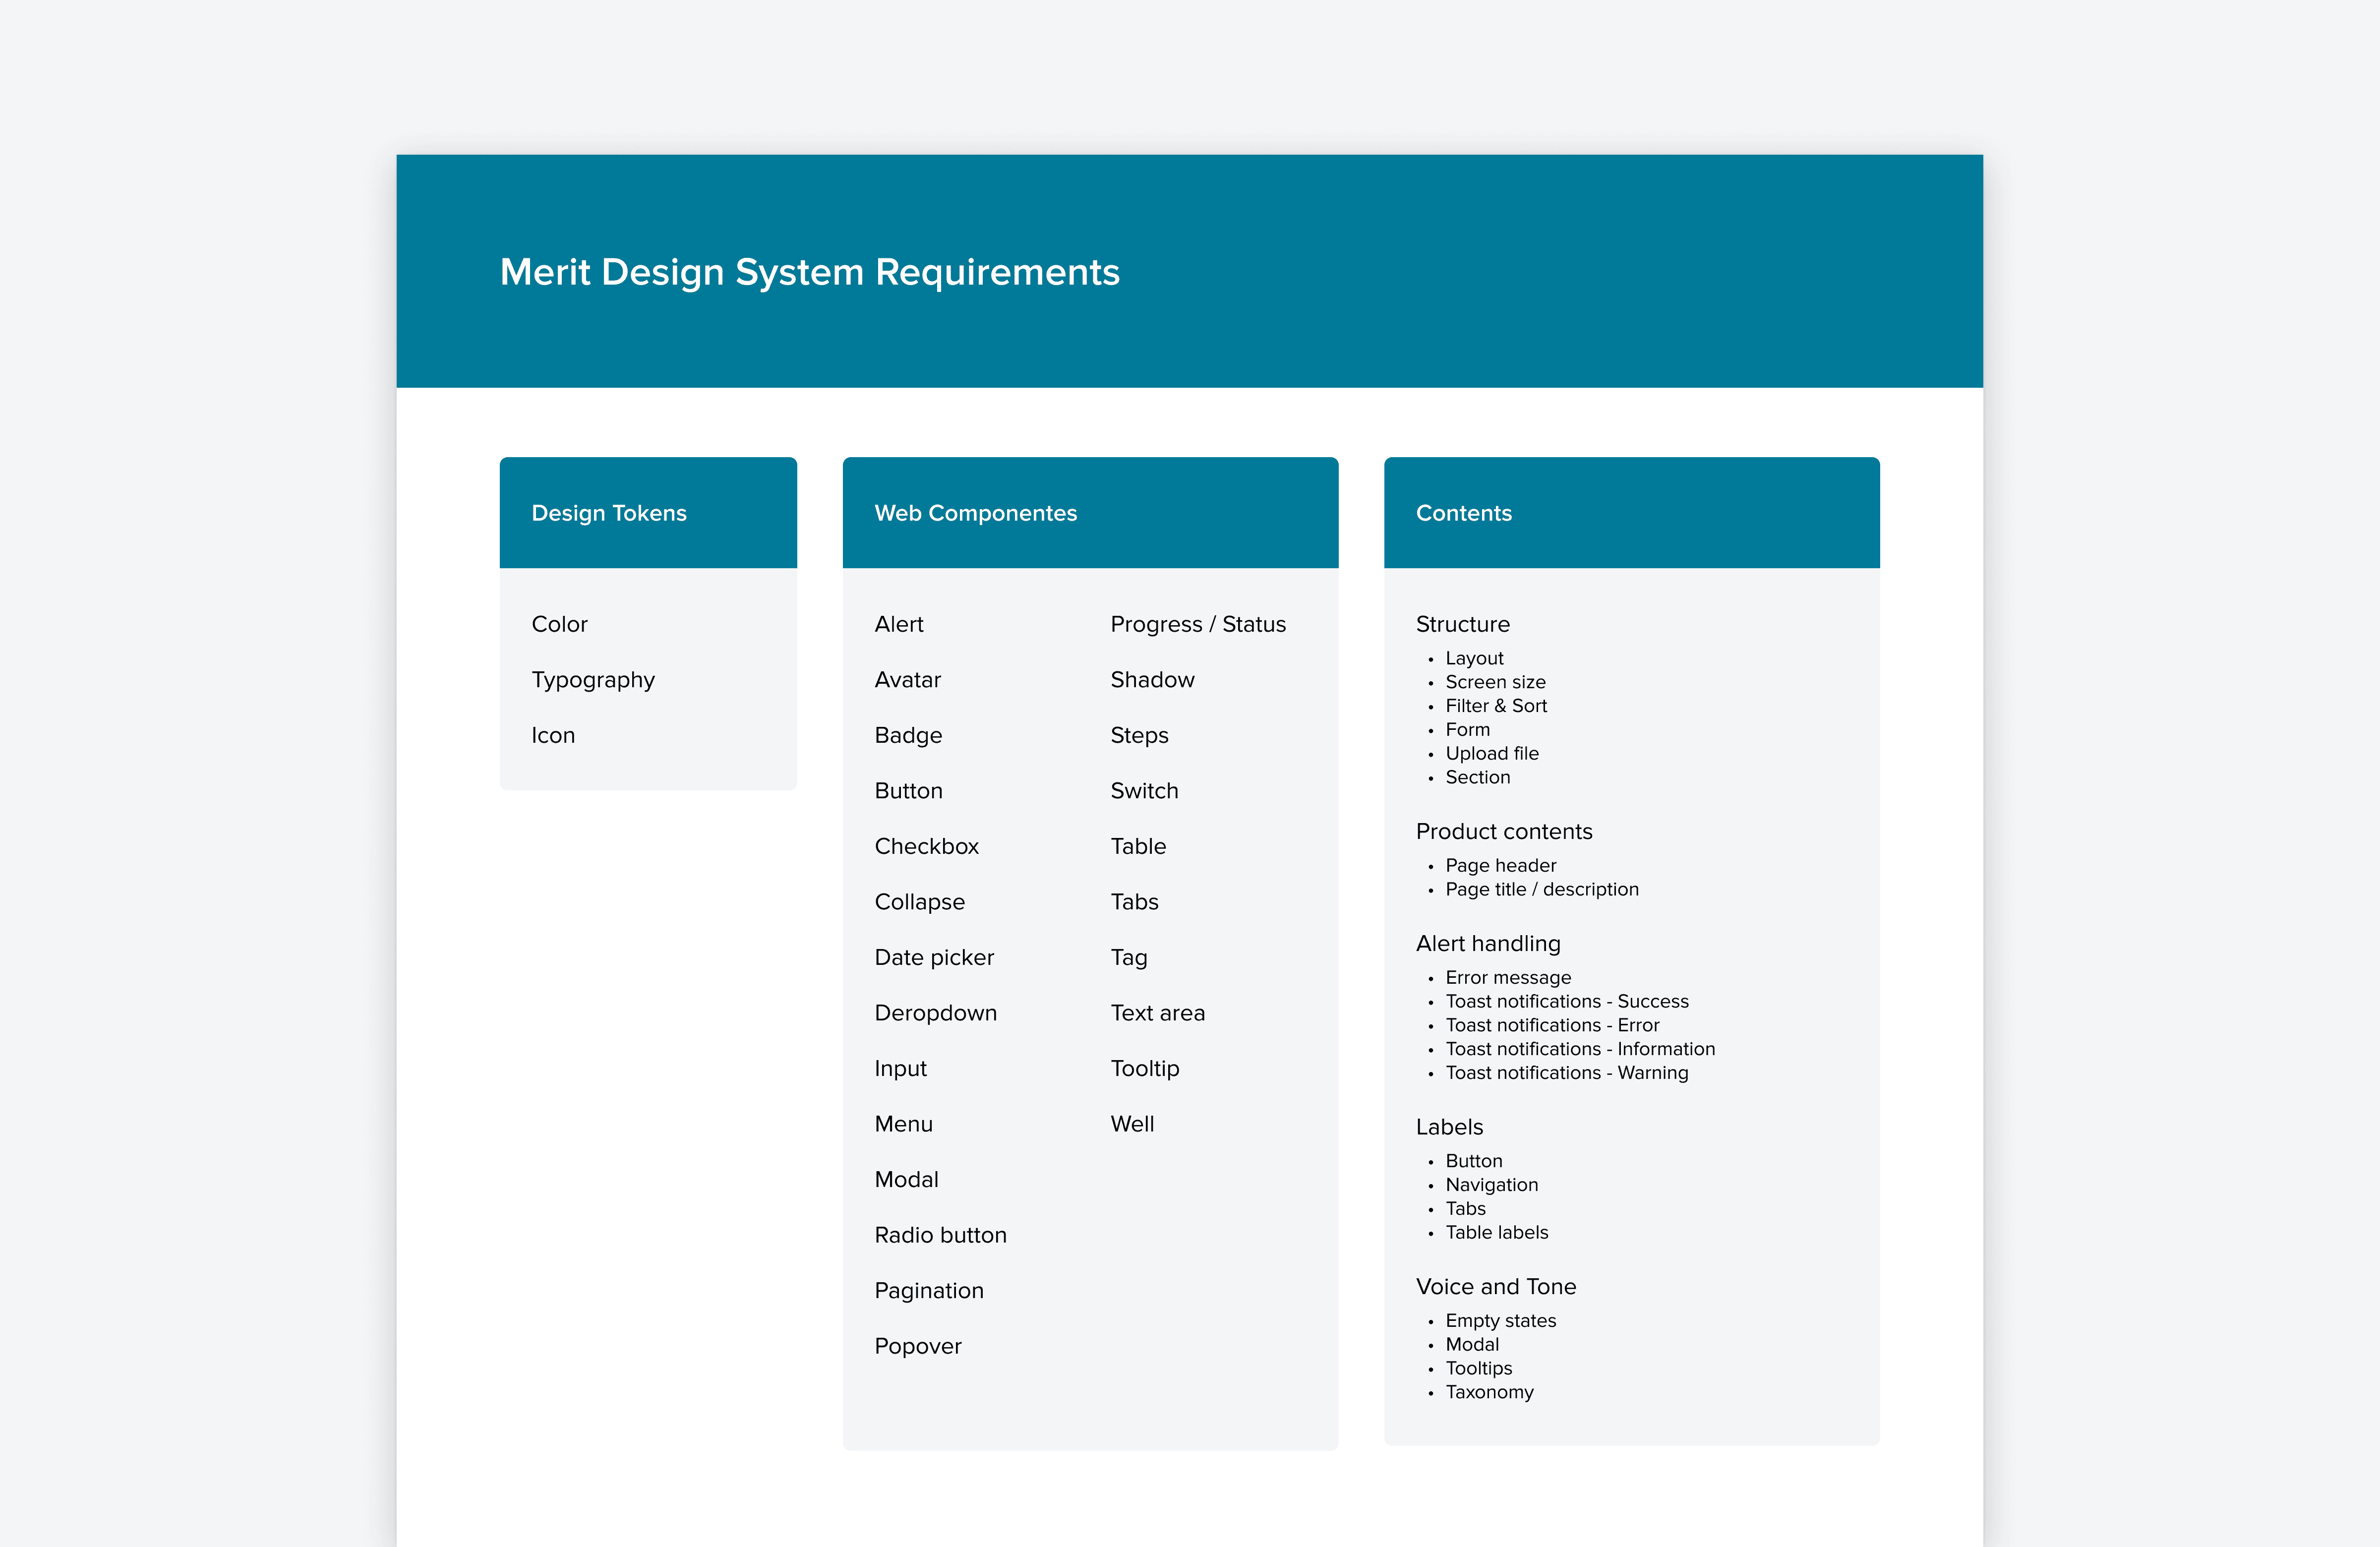Click Merit Design System Requirements title

809,272
